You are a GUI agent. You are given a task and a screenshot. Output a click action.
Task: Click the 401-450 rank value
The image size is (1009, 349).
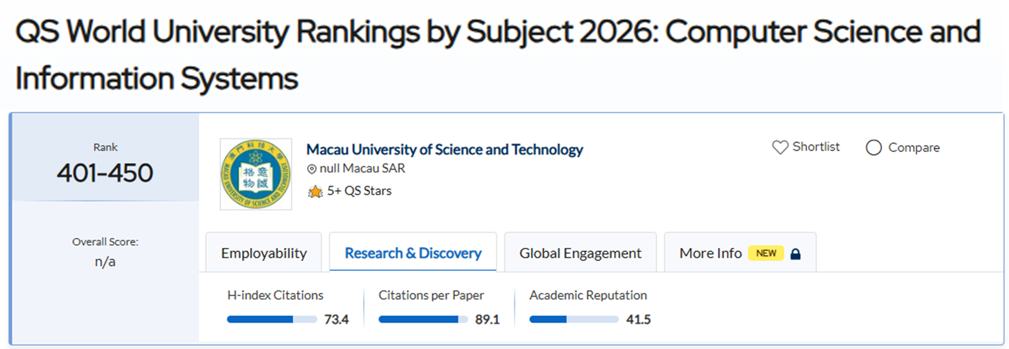pyautogui.click(x=105, y=173)
